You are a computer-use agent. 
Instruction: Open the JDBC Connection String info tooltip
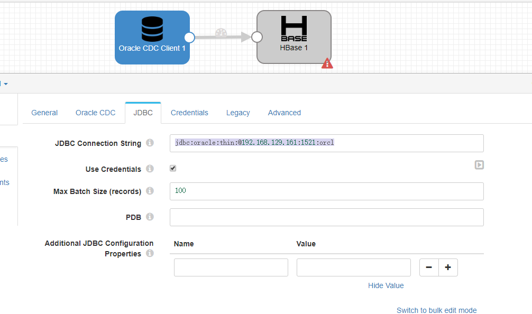point(150,143)
